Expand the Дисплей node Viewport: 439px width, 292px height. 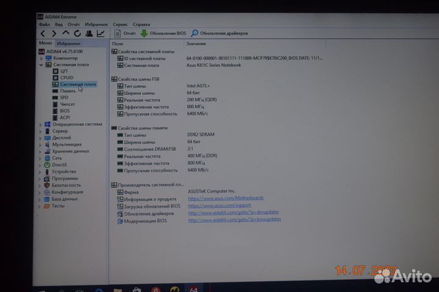point(40,138)
